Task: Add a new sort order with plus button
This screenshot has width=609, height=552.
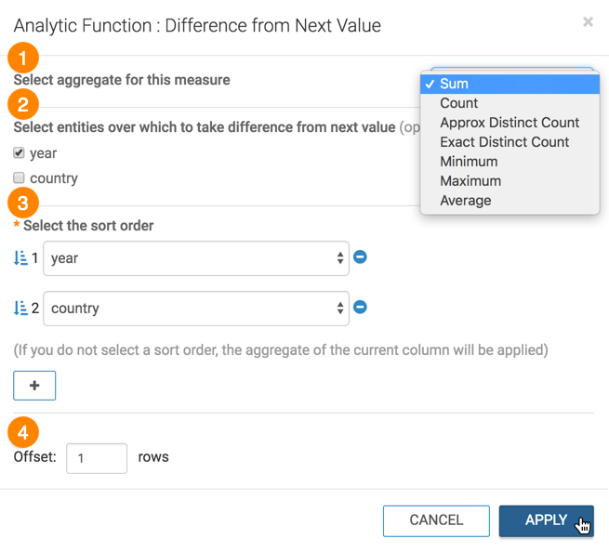Action: (x=34, y=386)
